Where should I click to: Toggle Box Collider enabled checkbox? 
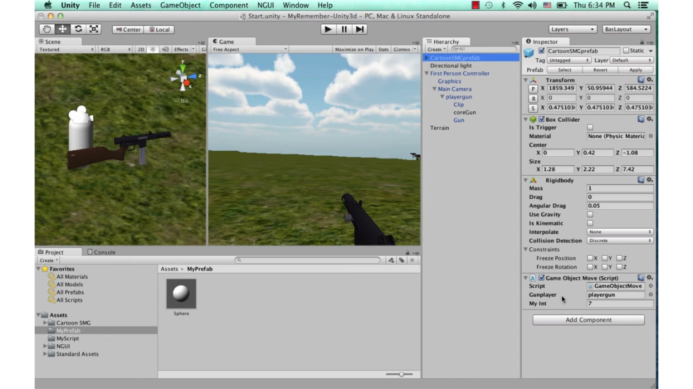point(541,119)
